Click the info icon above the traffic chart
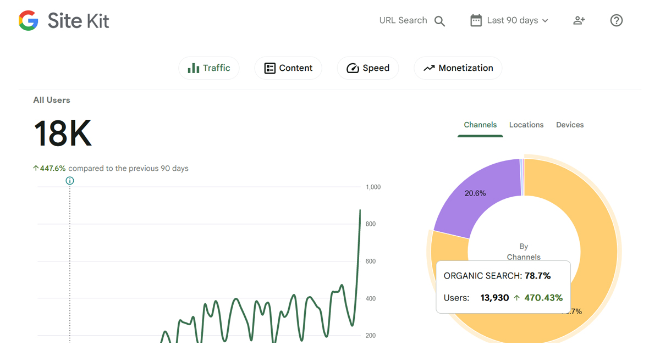Viewport: 660px width, 345px height. click(x=69, y=180)
